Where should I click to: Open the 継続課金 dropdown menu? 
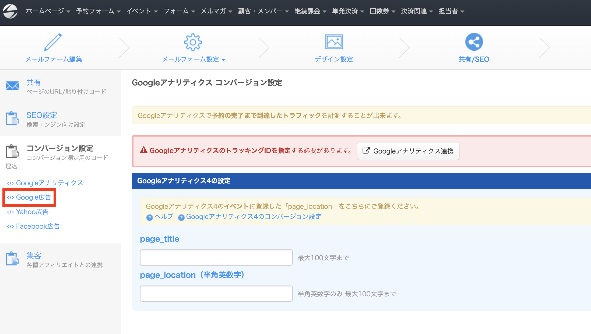310,11
